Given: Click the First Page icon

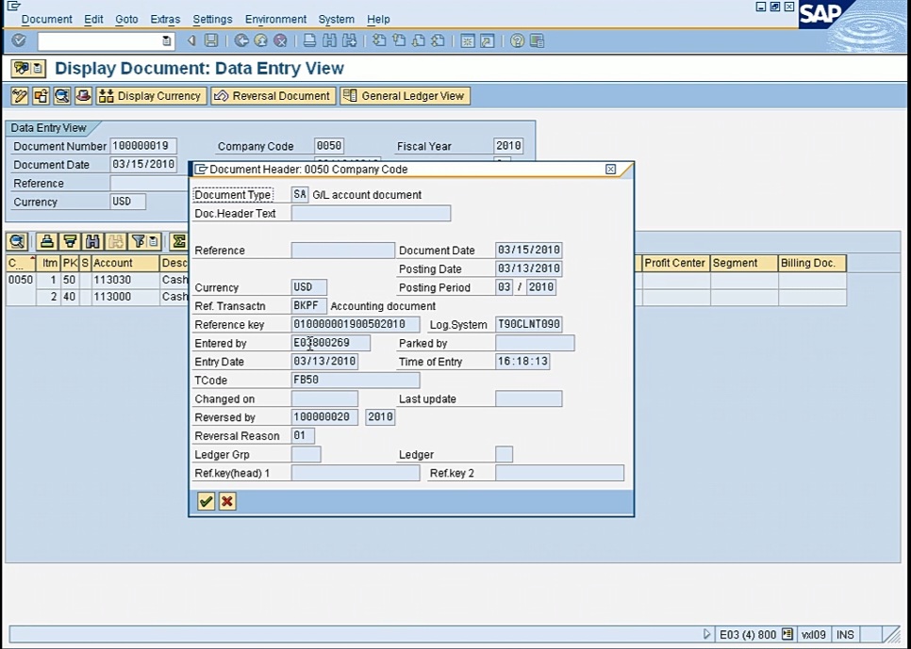Looking at the screenshot, I should (379, 41).
